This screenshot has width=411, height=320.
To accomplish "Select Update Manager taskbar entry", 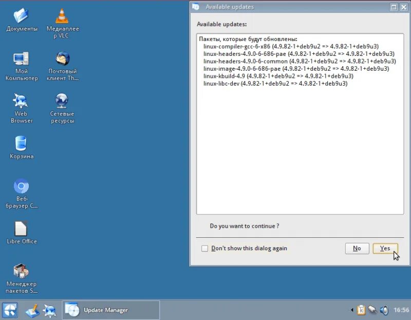I will (x=111, y=310).
